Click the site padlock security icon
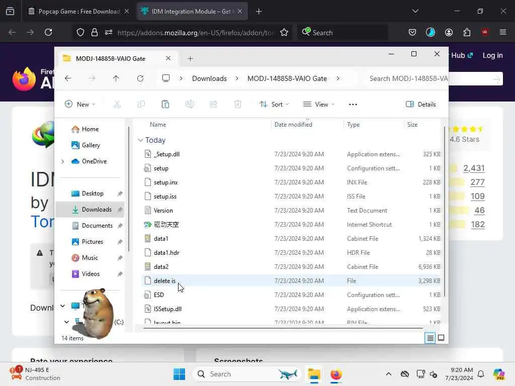The height and width of the screenshot is (386, 515). 95,33
